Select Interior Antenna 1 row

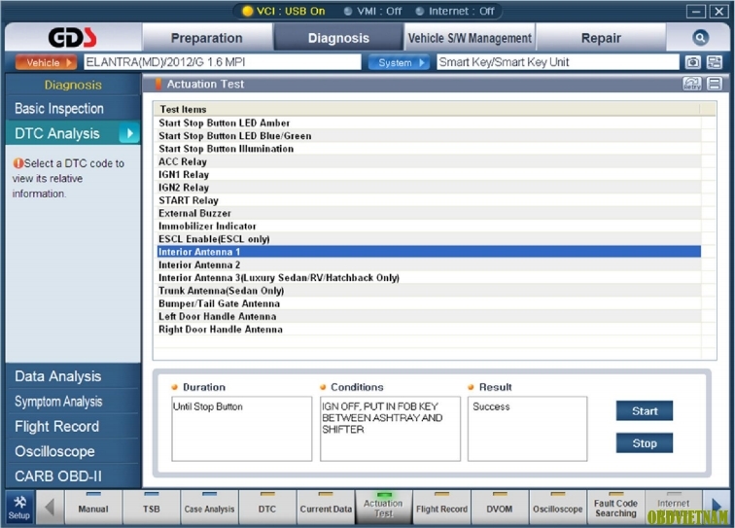pos(429,252)
